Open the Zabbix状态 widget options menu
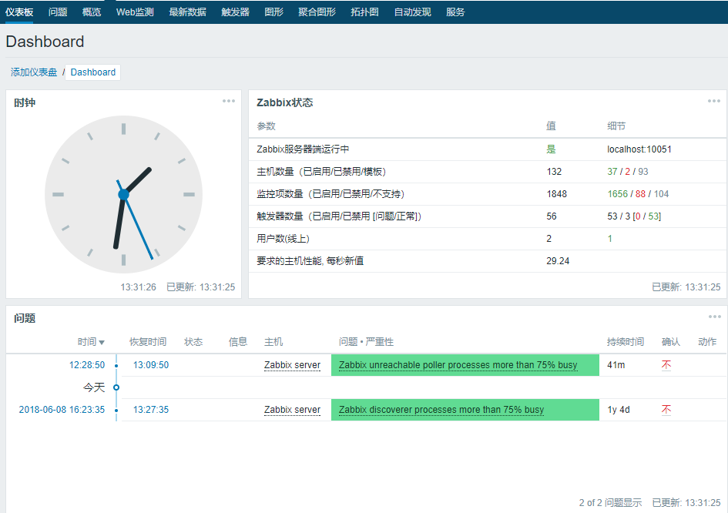Image resolution: width=728 pixels, height=513 pixels. click(713, 101)
